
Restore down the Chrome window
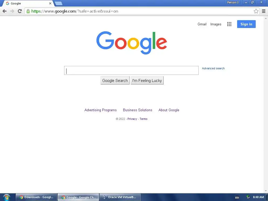pos(252,2)
